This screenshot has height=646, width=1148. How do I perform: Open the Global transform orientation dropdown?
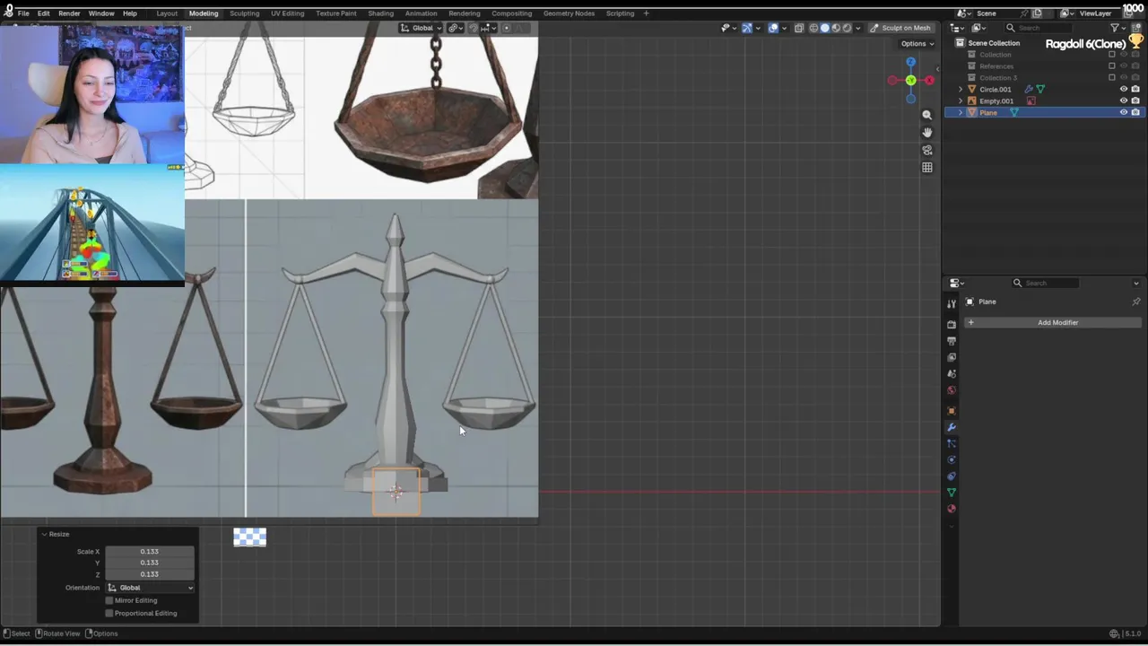[x=421, y=28]
